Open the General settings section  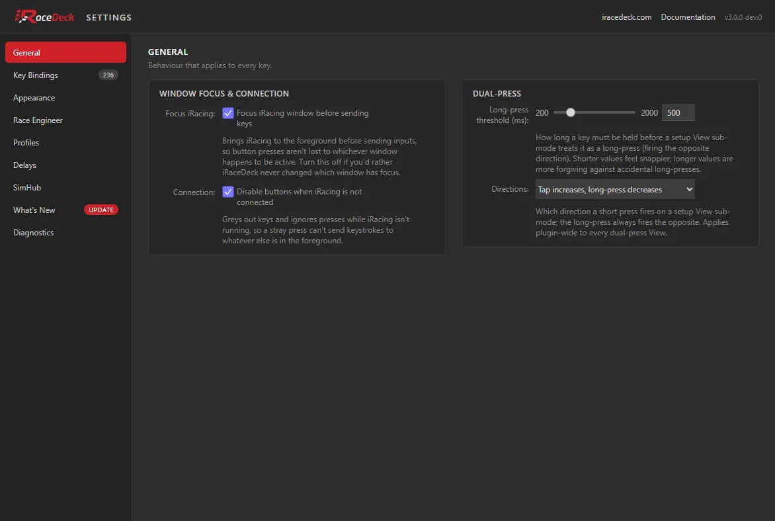point(65,52)
